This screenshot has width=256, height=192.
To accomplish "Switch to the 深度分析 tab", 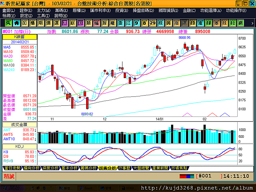I will point(50,168).
